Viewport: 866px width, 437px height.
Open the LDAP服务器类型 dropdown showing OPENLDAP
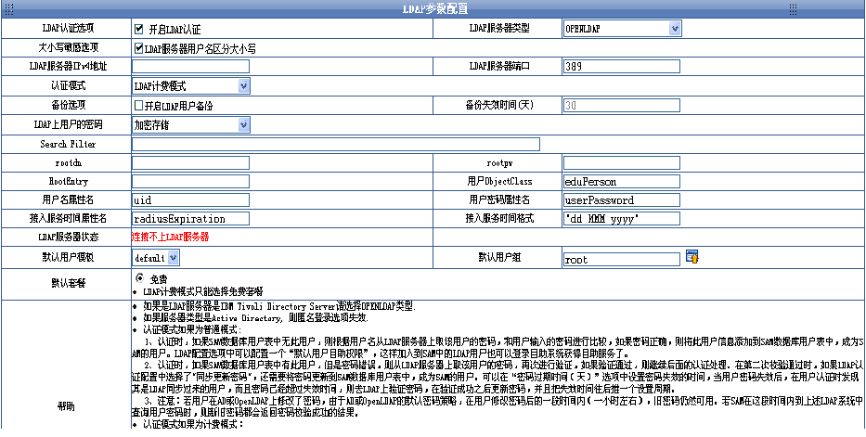(x=622, y=29)
